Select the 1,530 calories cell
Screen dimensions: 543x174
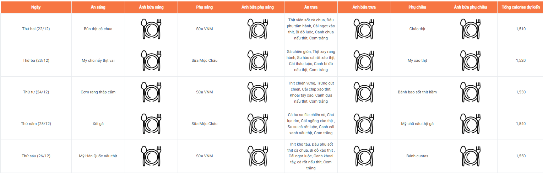coord(521,92)
